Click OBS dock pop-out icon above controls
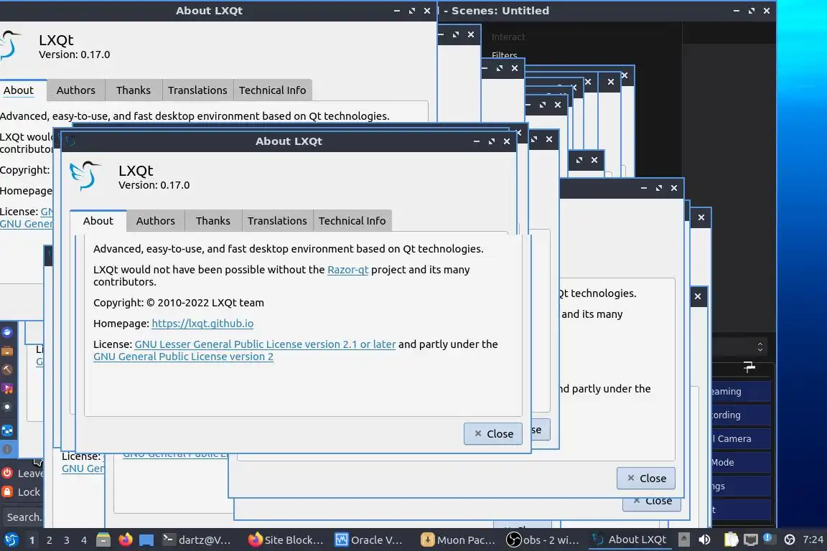827x551 pixels. [x=749, y=367]
